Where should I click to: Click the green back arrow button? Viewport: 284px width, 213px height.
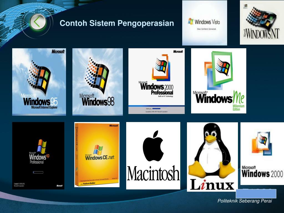click(37, 22)
